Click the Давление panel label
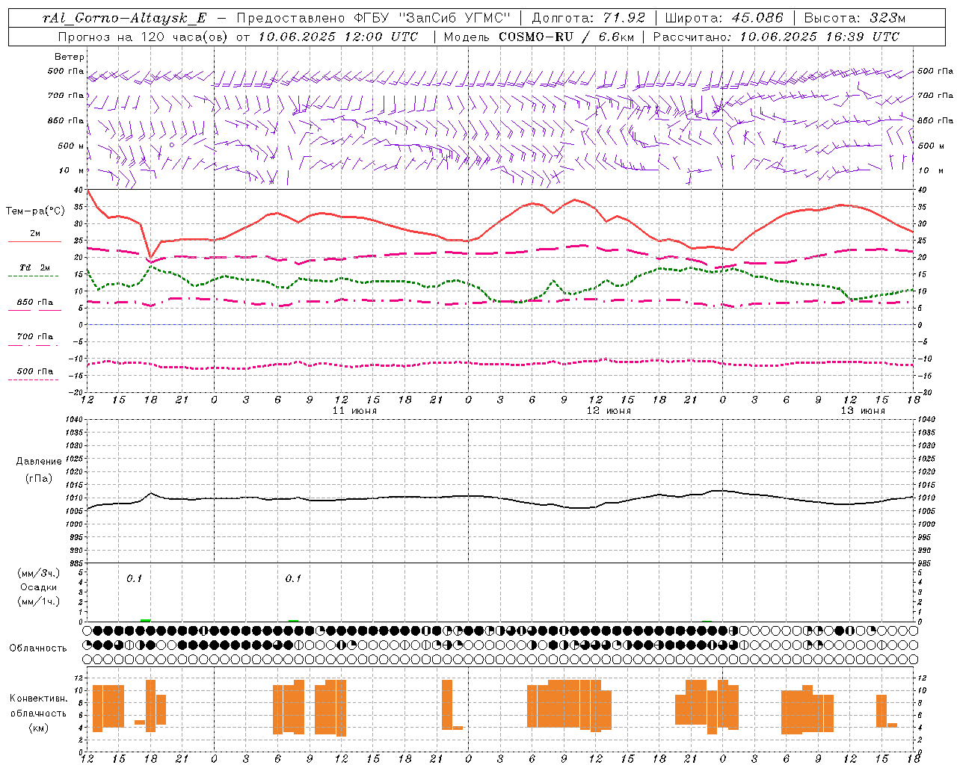Screen dimensions: 957x765 click(x=39, y=462)
